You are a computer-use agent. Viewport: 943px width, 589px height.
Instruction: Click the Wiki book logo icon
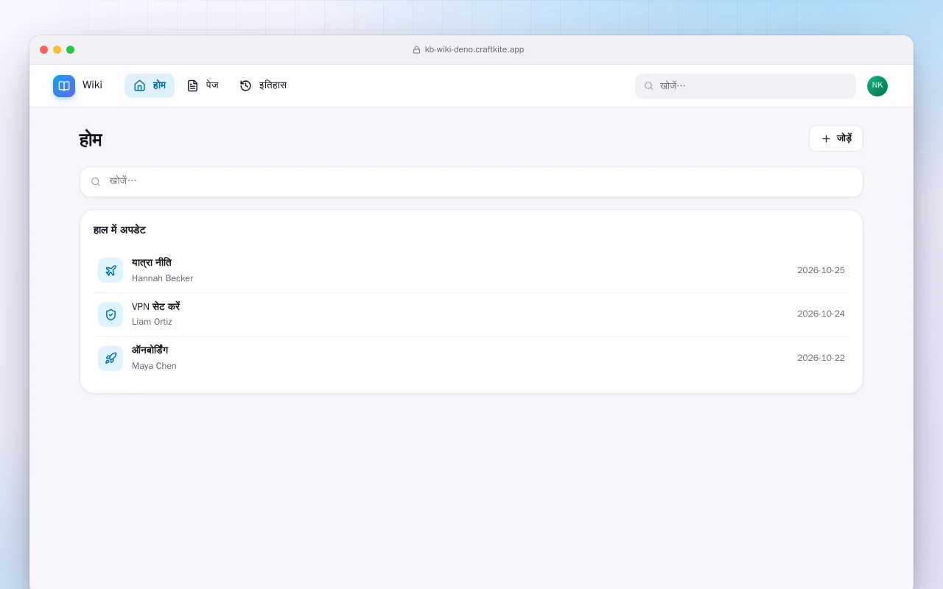point(64,86)
